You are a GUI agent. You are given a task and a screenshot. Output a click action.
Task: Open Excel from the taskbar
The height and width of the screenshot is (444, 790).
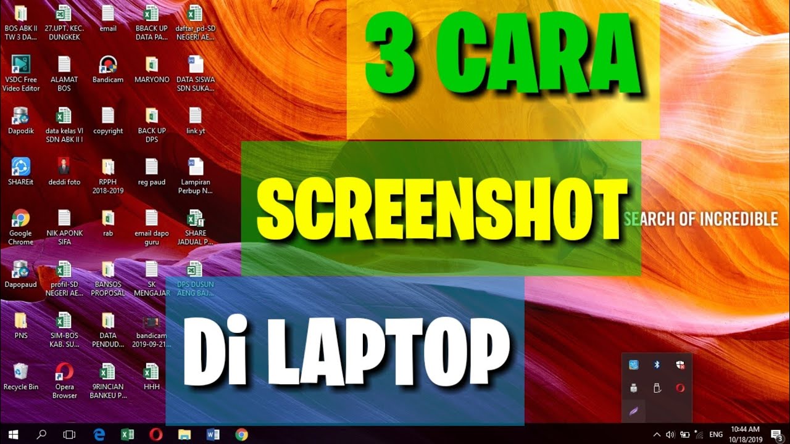click(127, 434)
